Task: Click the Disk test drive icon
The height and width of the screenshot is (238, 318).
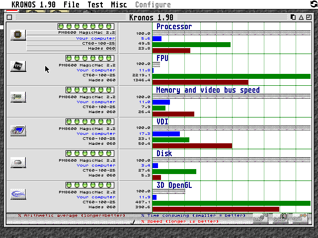Action: (18, 162)
